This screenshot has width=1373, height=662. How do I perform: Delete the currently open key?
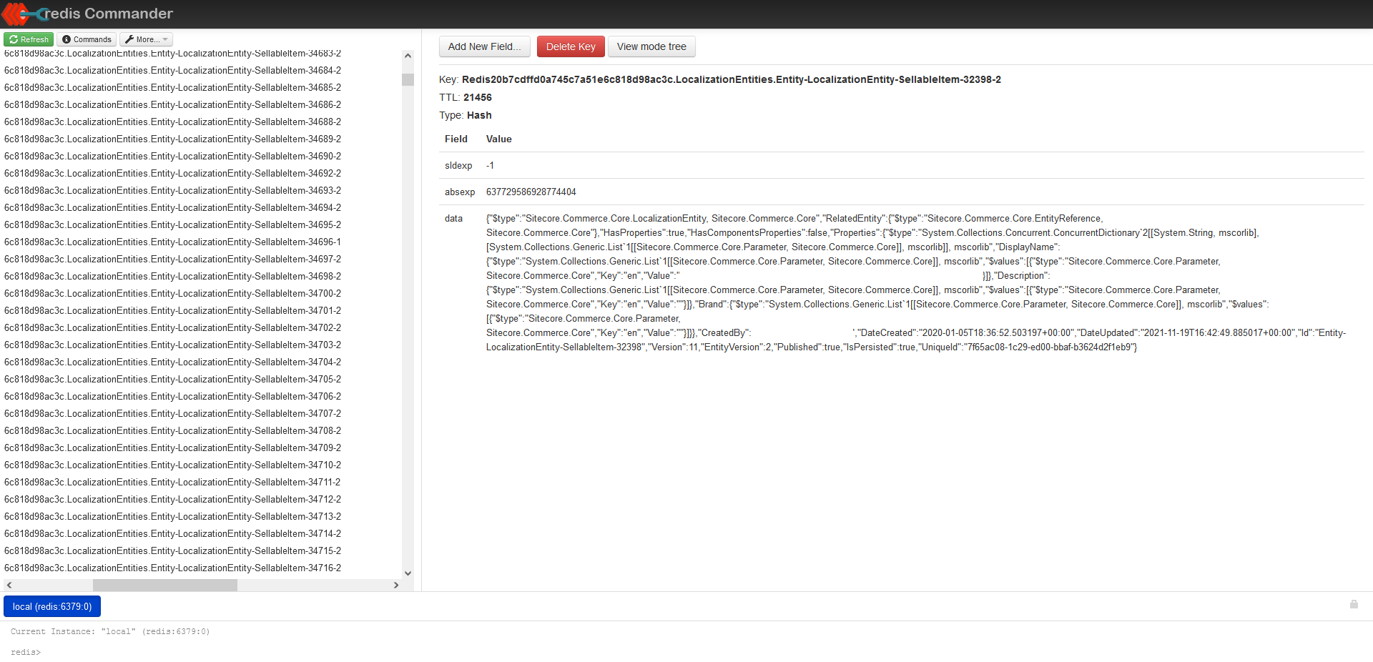pos(571,46)
